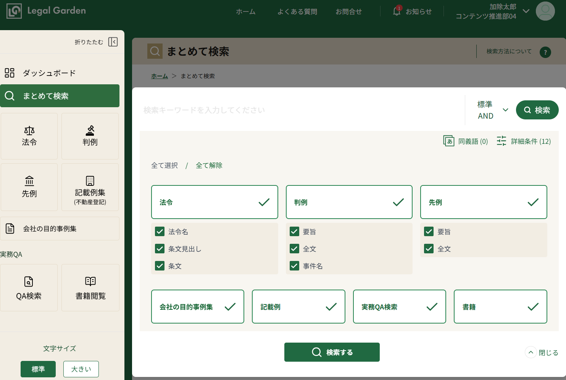566x380 pixels.
Task: Select まとめて検索 in the sidebar
Action: click(60, 96)
